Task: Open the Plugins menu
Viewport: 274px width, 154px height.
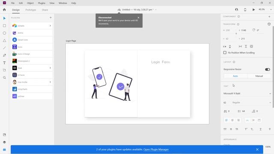Action: 42,3
